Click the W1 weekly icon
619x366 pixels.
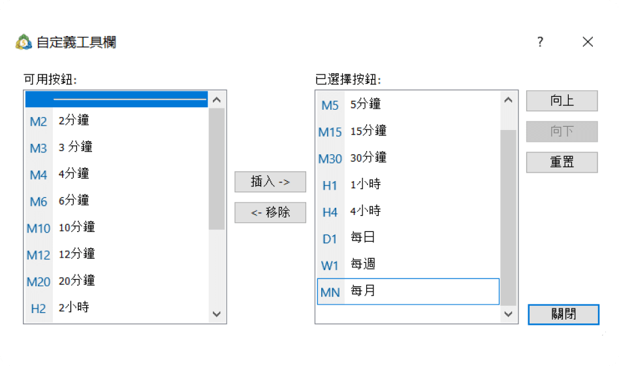point(330,266)
